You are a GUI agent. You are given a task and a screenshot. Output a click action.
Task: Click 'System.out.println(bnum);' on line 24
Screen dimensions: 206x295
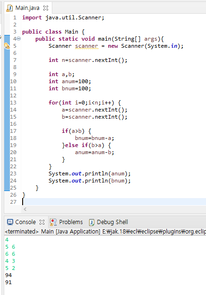(90, 181)
